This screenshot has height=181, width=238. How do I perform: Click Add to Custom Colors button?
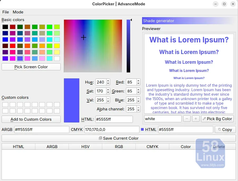click(31, 119)
